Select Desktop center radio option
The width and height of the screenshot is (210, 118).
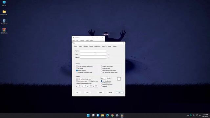click(101, 83)
